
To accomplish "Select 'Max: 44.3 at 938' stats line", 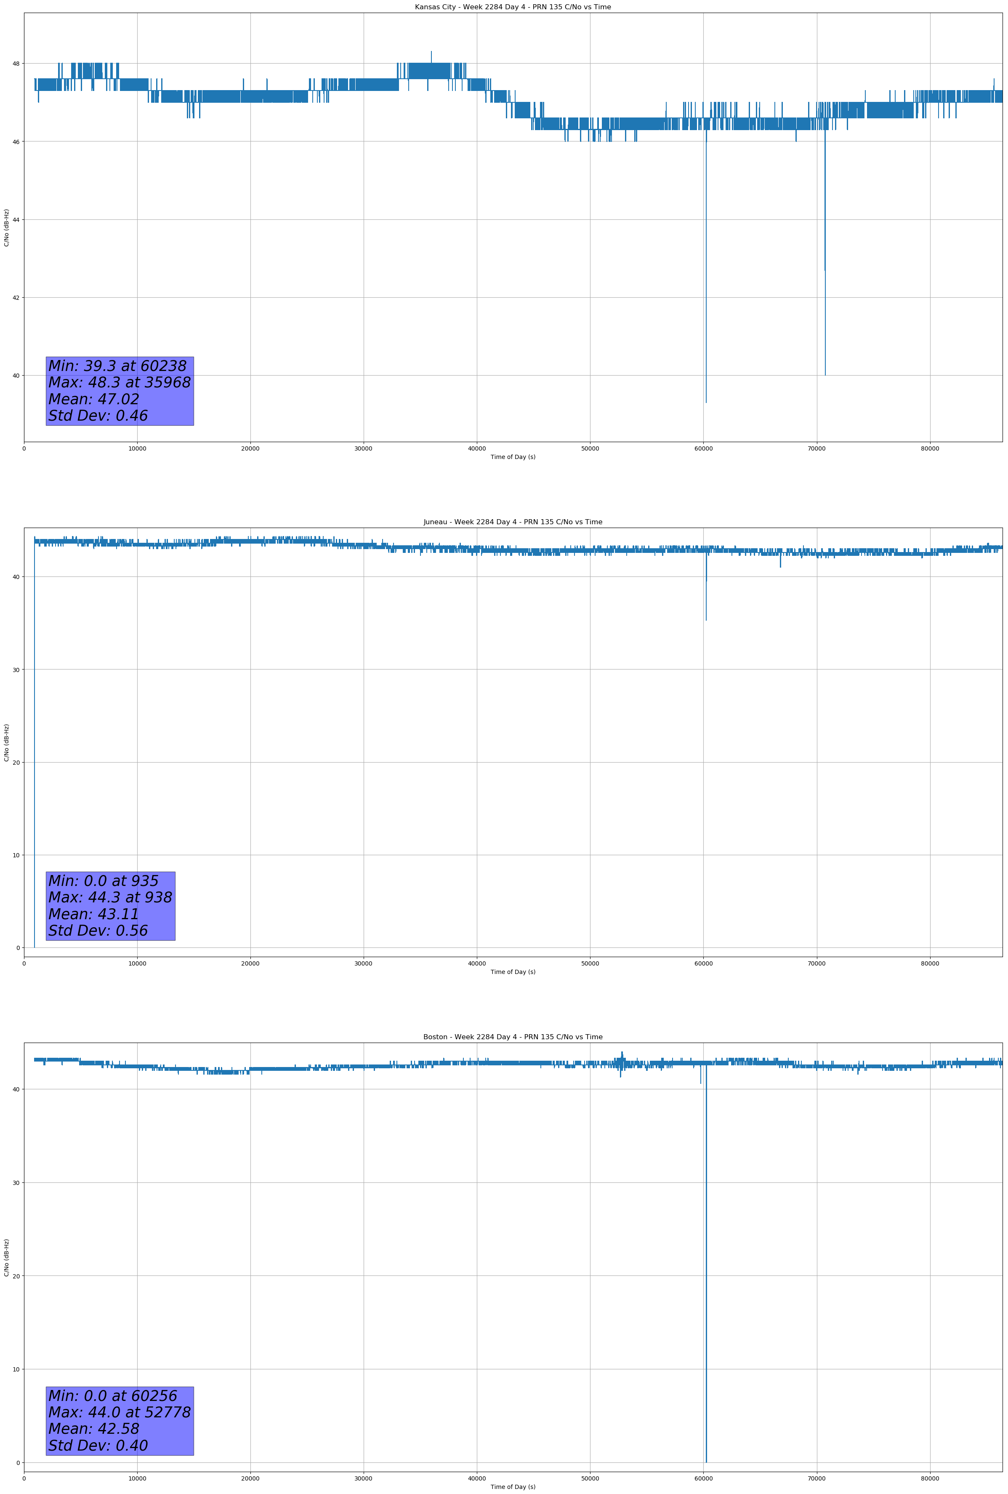I will [111, 897].
